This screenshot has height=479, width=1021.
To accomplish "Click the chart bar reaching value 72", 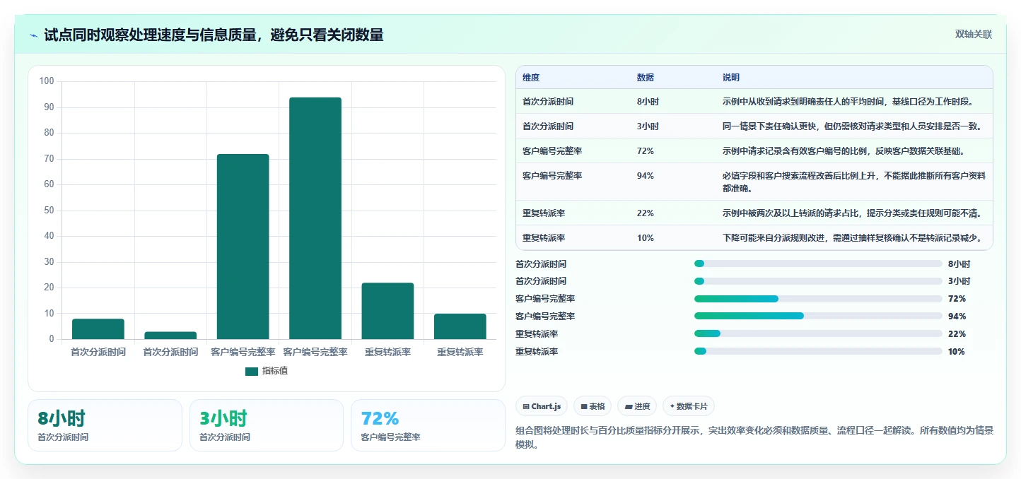I will [243, 247].
